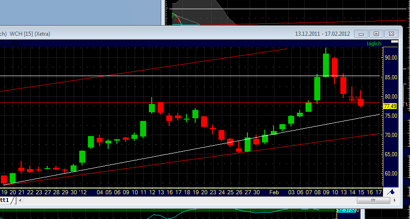Click the small grey bar next to täglich
This screenshot has height=219, width=410.
point(394,41)
